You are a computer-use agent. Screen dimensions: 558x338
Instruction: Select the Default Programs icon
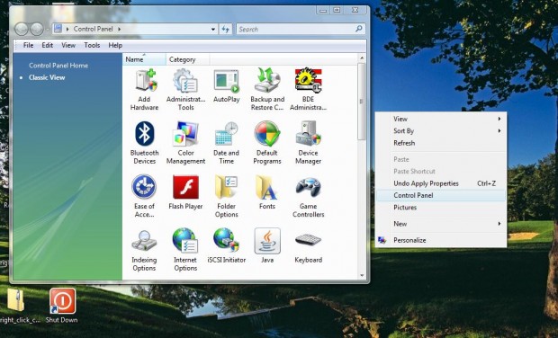267,143
